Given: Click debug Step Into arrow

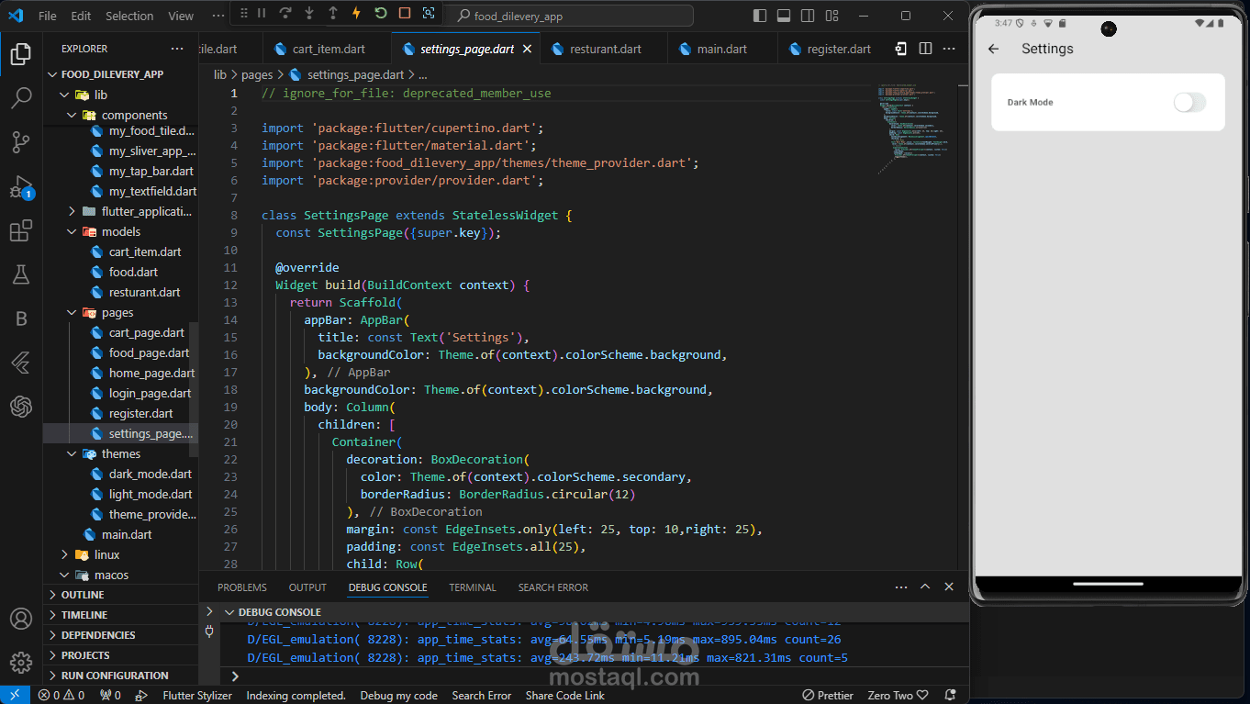Looking at the screenshot, I should pyautogui.click(x=309, y=14).
